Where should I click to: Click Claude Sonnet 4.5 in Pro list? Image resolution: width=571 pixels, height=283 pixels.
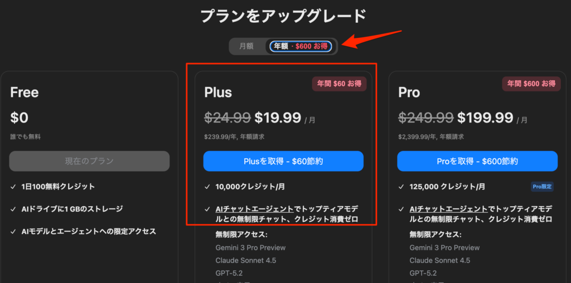[440, 260]
